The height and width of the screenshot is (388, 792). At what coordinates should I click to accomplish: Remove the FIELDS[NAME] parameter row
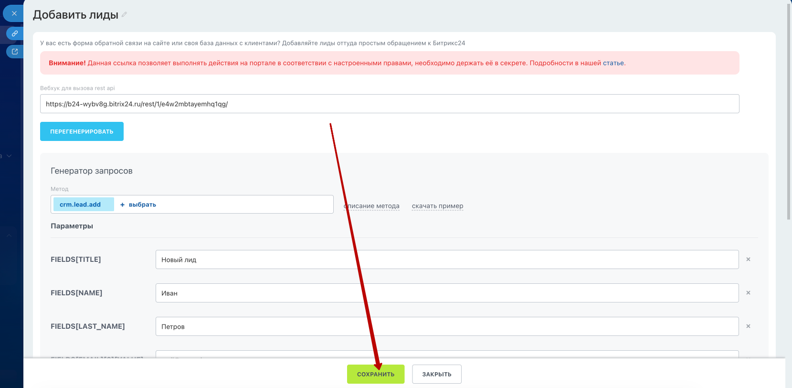click(748, 293)
